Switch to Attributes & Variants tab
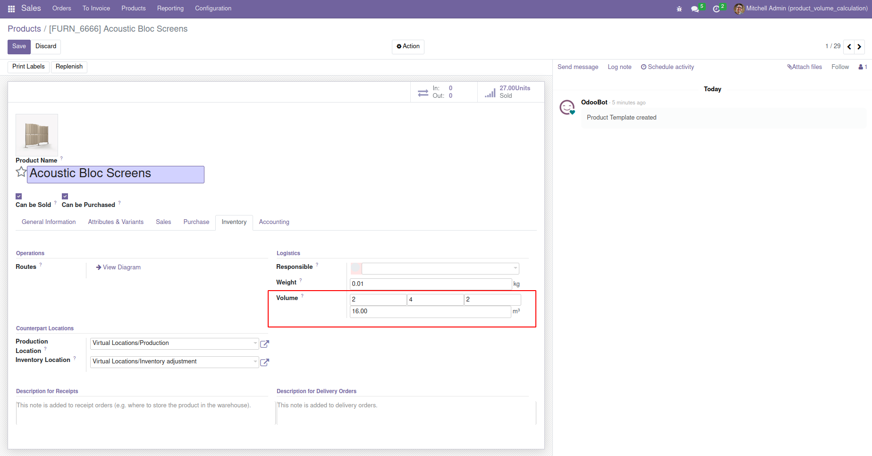The height and width of the screenshot is (456, 872). coord(116,222)
